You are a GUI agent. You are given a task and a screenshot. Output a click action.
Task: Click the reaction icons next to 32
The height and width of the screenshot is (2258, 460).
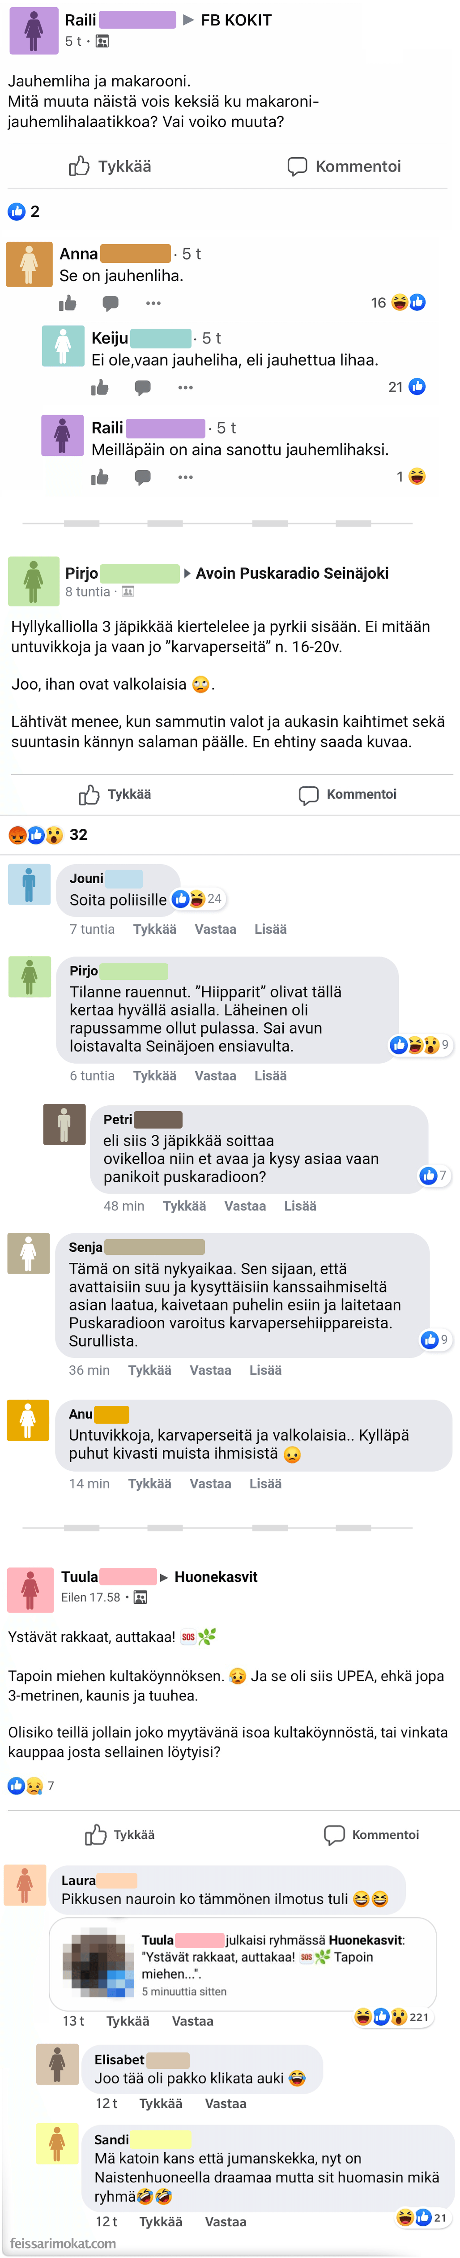[x=36, y=835]
